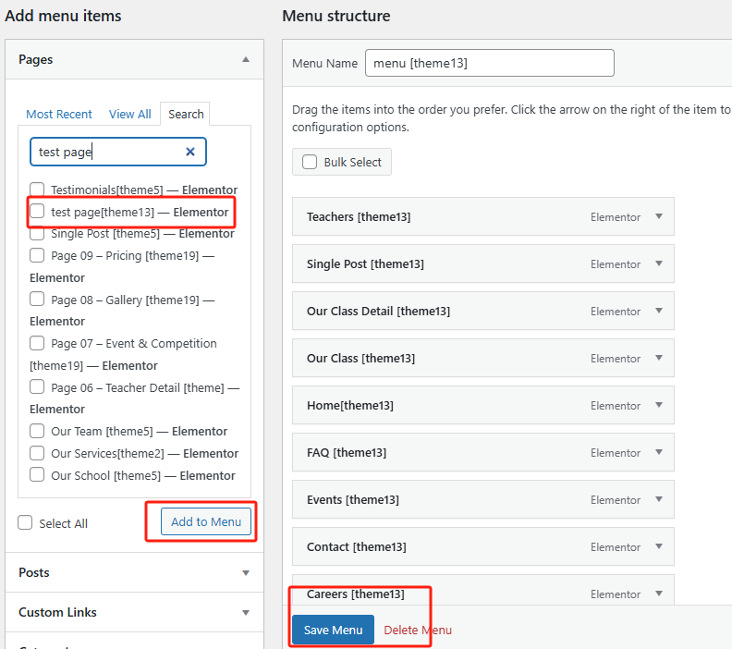This screenshot has height=649, width=732.
Task: Expand the Contact [theme13] menu item arrow
Action: tap(659, 546)
